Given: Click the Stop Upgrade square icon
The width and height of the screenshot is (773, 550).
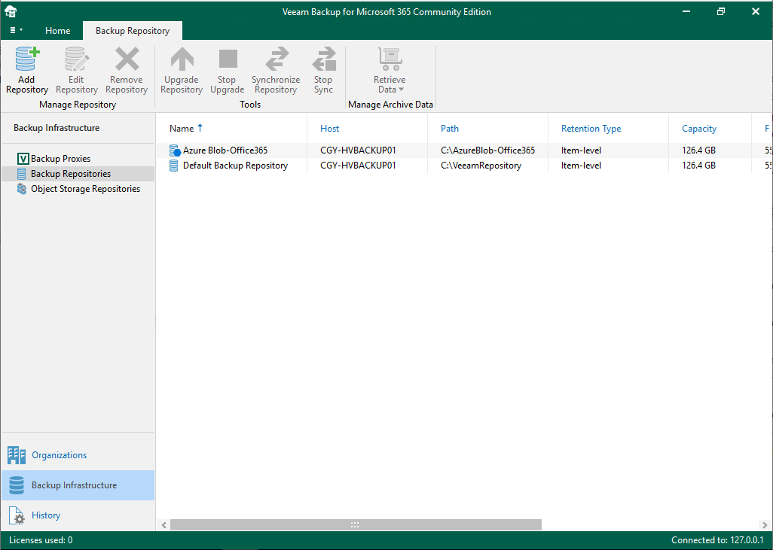Looking at the screenshot, I should point(228,59).
